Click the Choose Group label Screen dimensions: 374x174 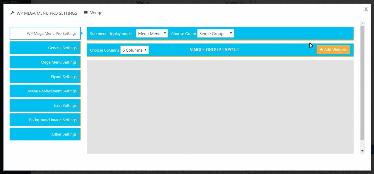(x=184, y=34)
